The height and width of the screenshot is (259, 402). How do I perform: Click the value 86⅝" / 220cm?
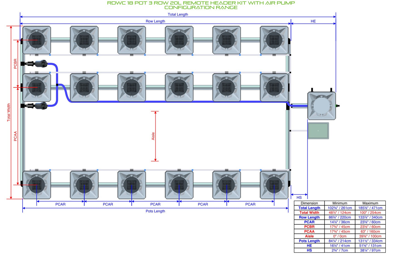(340, 218)
